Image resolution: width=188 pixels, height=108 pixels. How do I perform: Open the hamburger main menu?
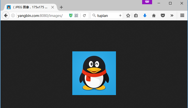click(182, 15)
